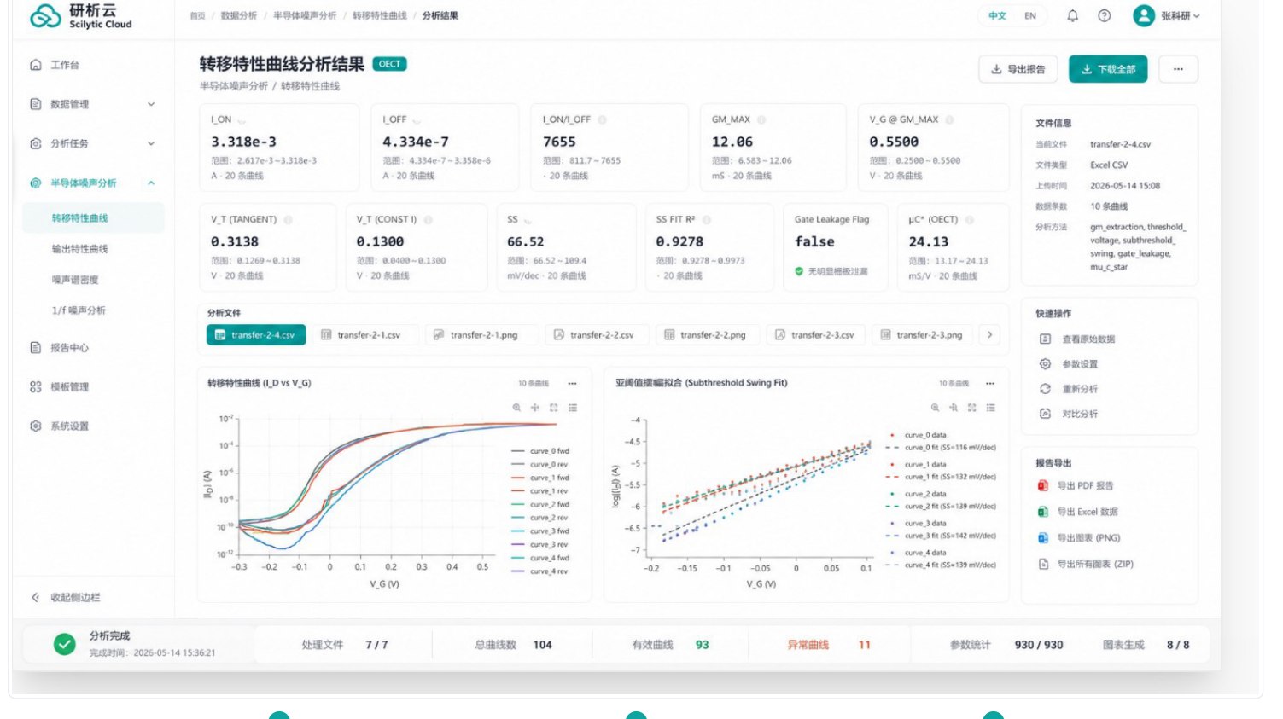Collapse the sidebar with 收起侧边栏
The image size is (1283, 719).
pyautogui.click(x=66, y=597)
